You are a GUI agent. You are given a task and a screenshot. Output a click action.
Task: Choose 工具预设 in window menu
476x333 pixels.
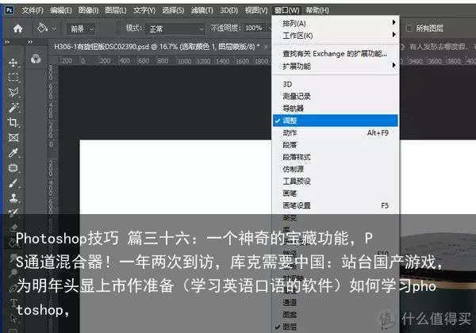point(335,181)
